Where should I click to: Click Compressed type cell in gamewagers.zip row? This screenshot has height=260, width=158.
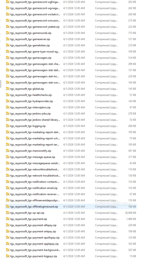click(107, 58)
